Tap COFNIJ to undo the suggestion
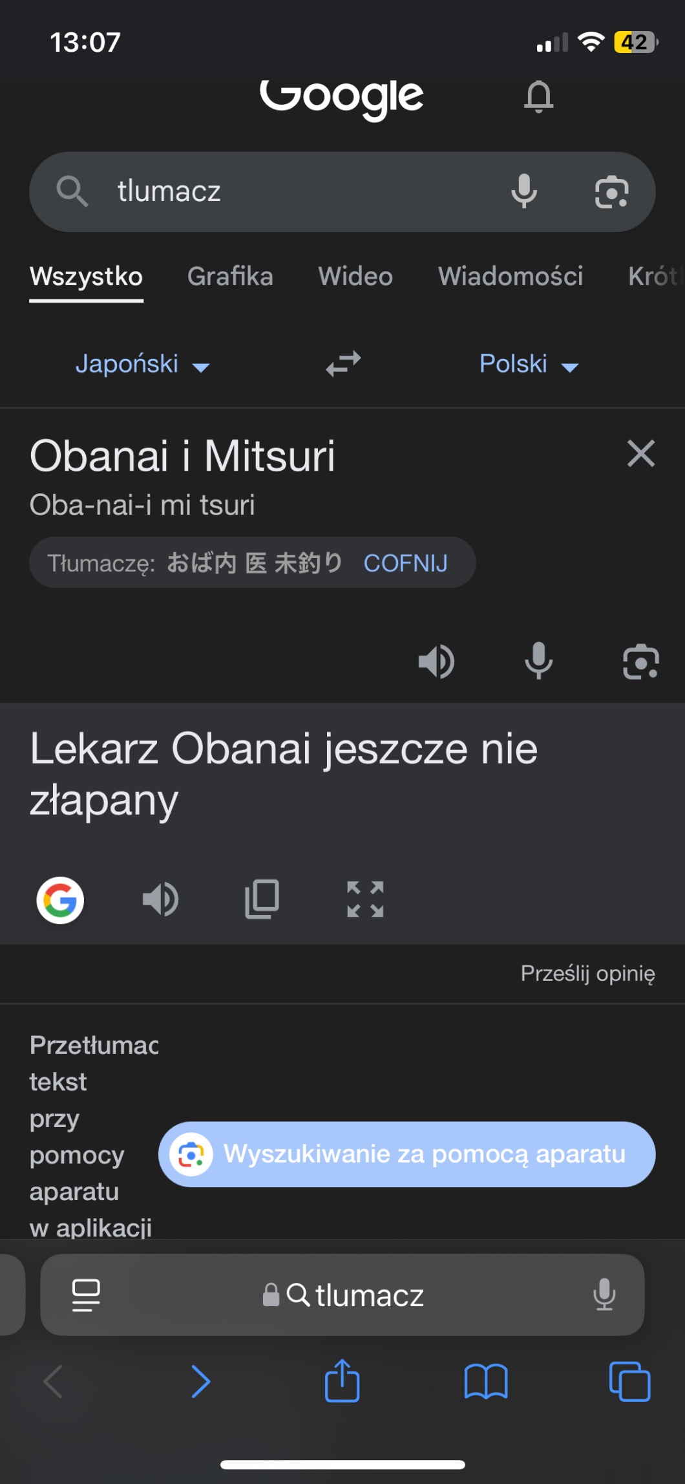Screen dimensions: 685x1484 [405, 563]
